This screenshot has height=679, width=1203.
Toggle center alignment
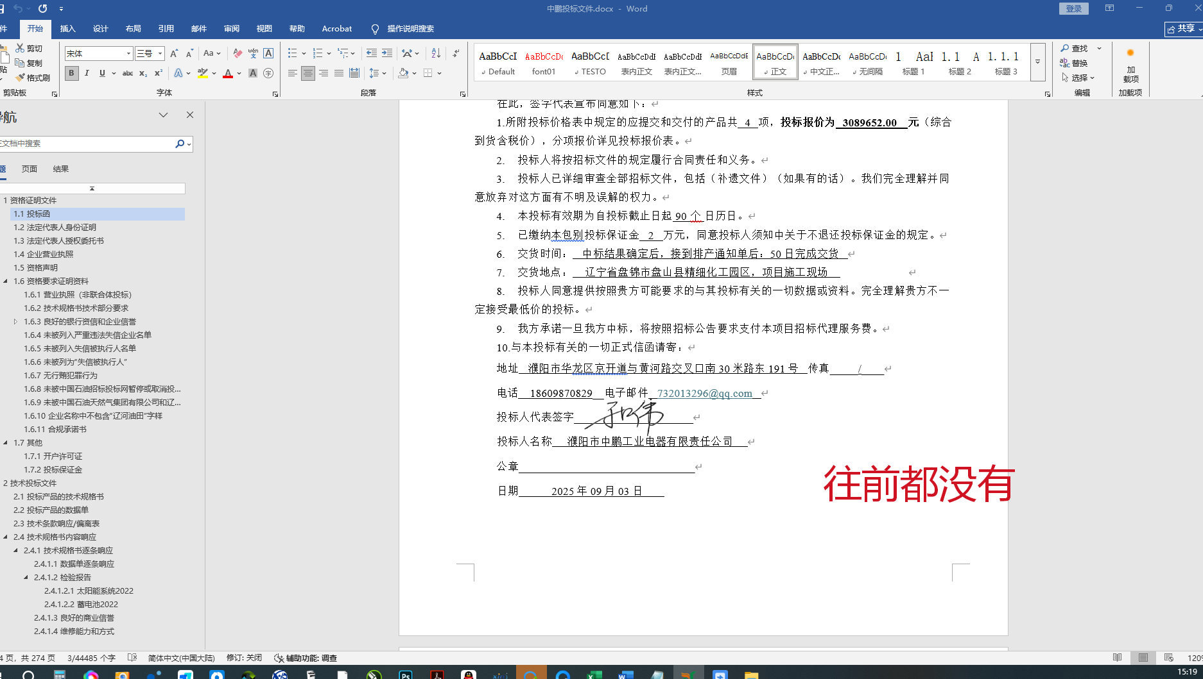coord(308,73)
